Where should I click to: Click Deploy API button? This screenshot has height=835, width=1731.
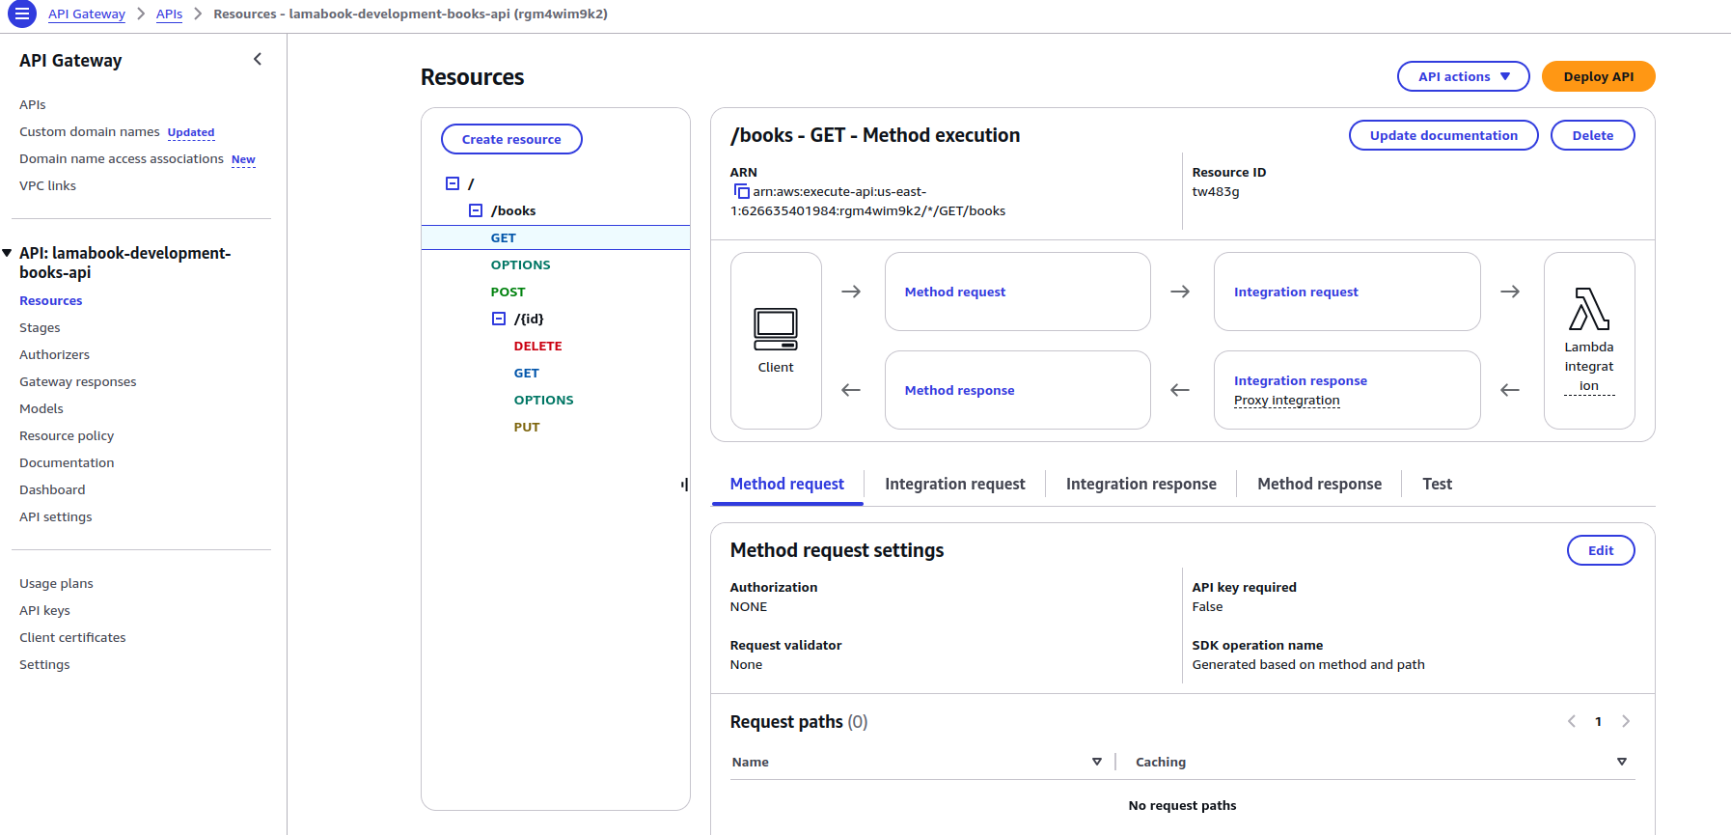(1598, 76)
